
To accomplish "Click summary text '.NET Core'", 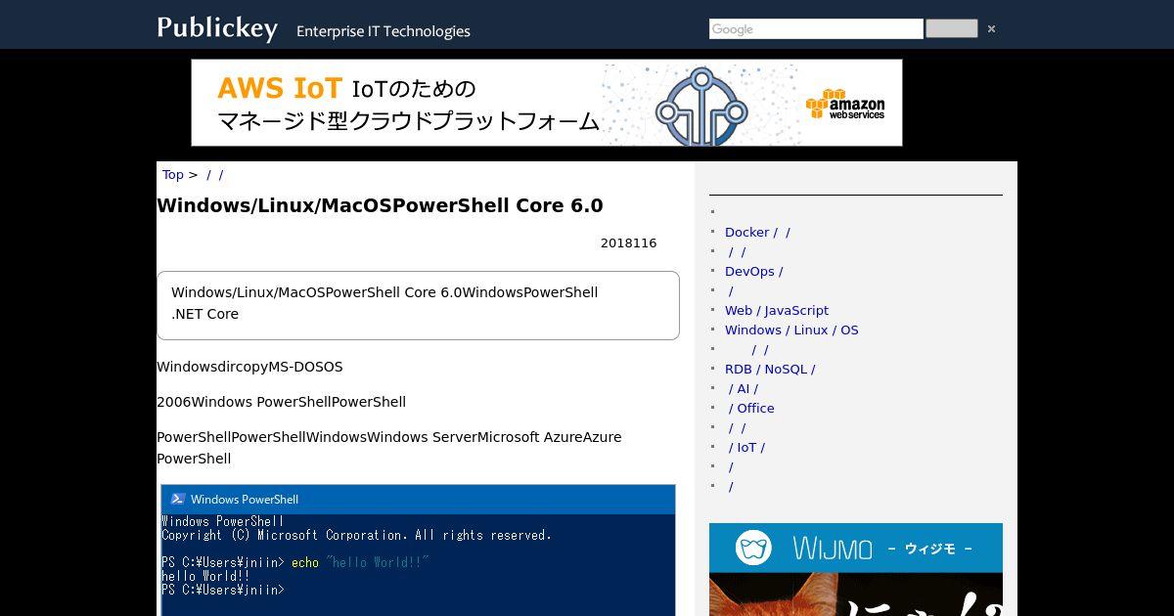I will coord(204,314).
